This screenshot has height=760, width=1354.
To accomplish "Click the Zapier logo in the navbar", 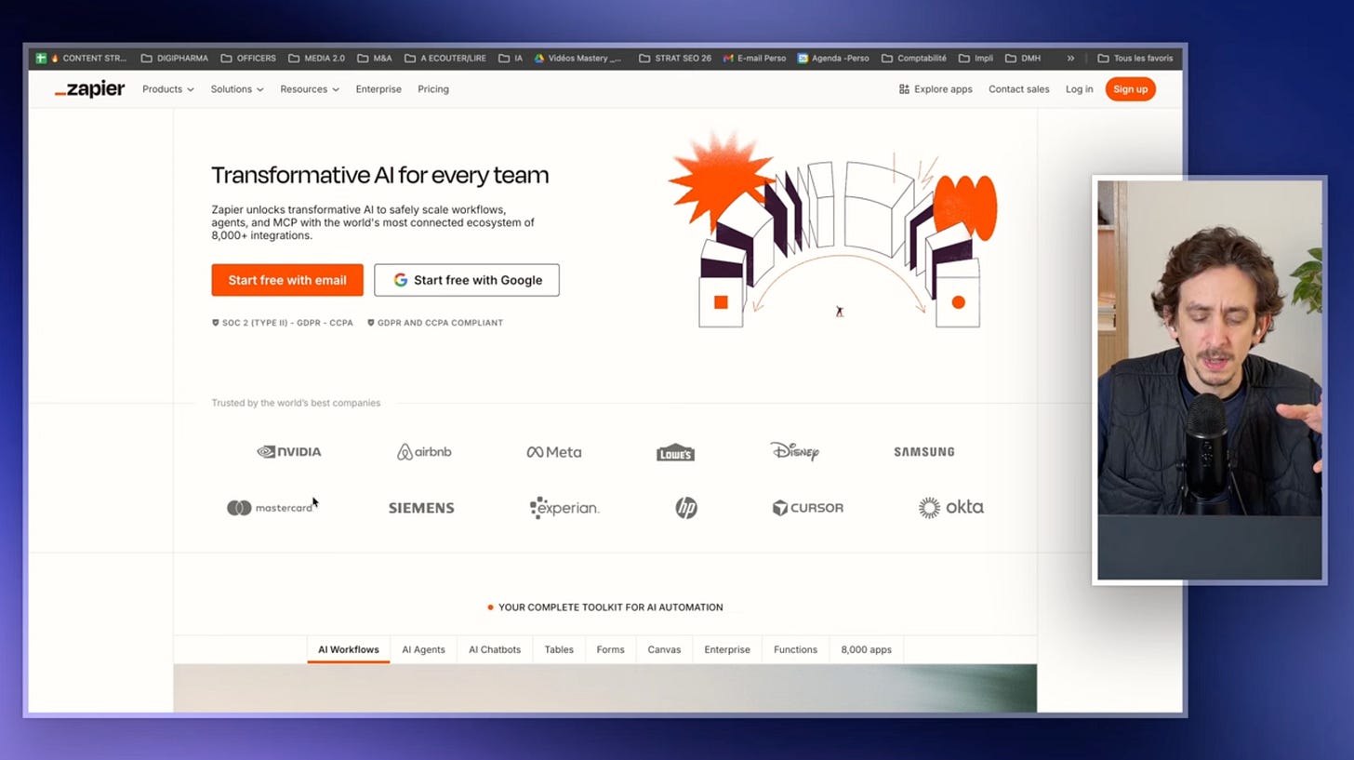I will pyautogui.click(x=89, y=89).
